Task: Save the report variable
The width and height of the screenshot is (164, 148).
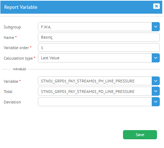Action: pyautogui.click(x=140, y=135)
